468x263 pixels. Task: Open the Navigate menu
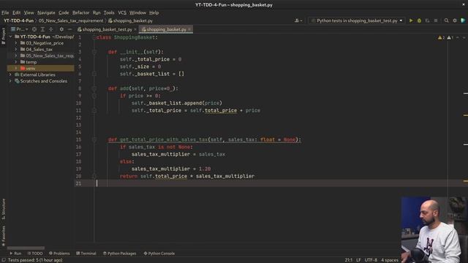coord(46,12)
